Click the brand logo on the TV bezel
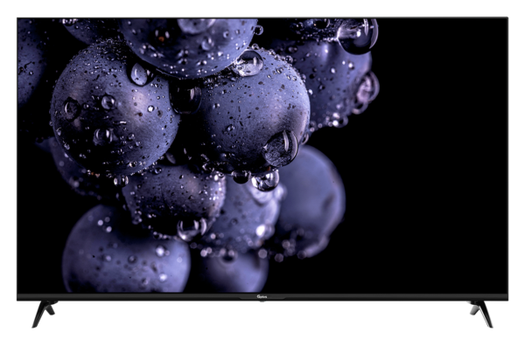Image resolution: width=525 pixels, height=346 pixels. coord(262,296)
